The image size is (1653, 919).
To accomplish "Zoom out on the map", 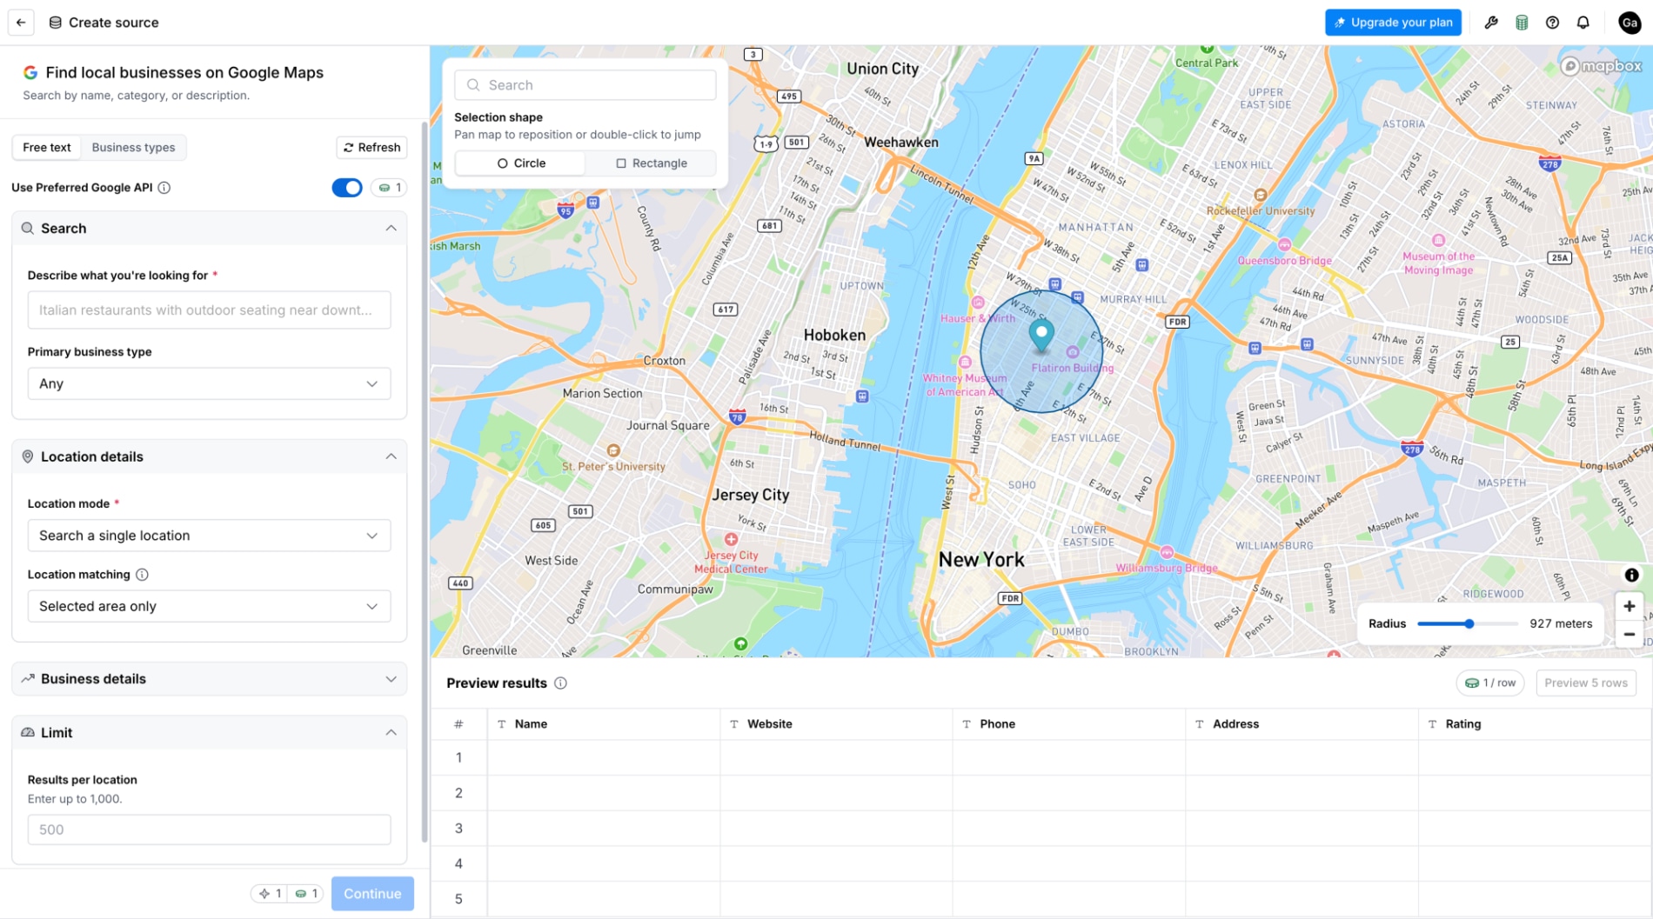I will (1630, 635).
